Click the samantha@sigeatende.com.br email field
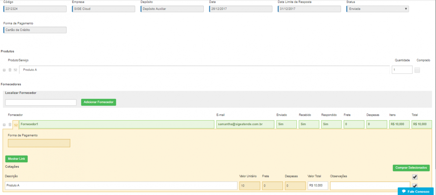Image resolution: width=436 pixels, height=195 pixels. pos(245,124)
